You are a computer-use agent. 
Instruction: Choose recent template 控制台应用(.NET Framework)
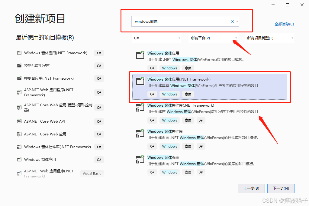pos(49,78)
